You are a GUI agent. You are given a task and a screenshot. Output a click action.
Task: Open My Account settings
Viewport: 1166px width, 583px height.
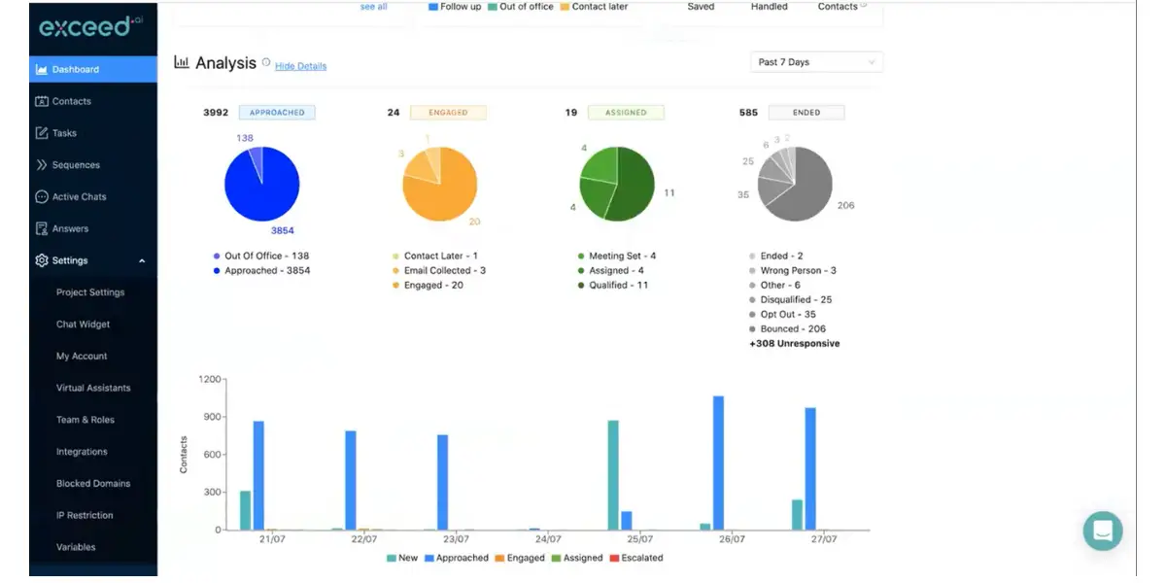pyautogui.click(x=82, y=357)
